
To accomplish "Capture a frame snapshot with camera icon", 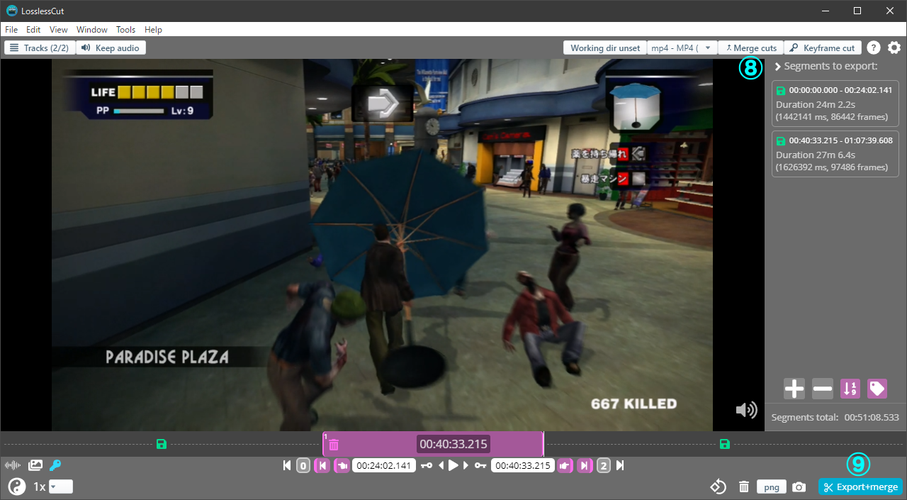I will 799,487.
